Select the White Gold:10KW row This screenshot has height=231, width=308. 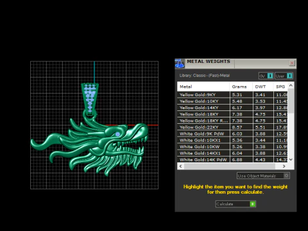tap(232, 147)
